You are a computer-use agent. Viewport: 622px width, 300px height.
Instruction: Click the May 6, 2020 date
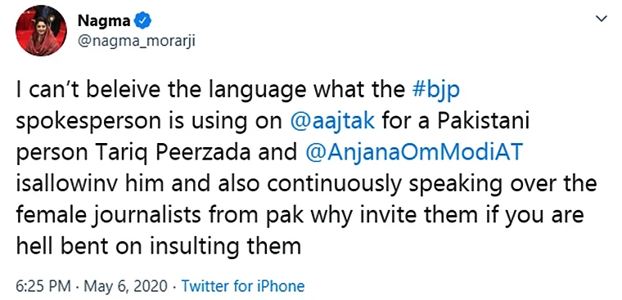tap(125, 286)
